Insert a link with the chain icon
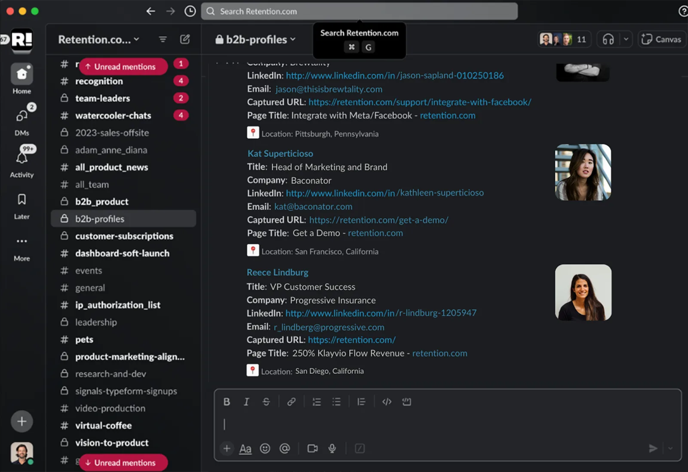The height and width of the screenshot is (472, 688). tap(291, 402)
